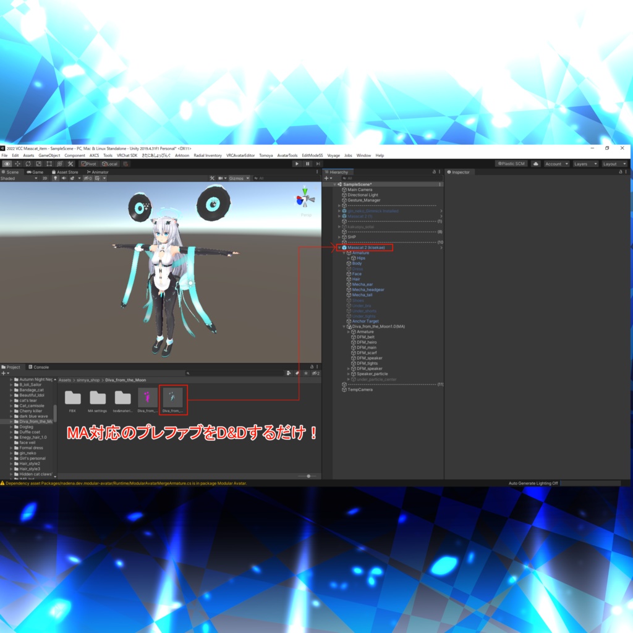The width and height of the screenshot is (633, 633).
Task: Click the Plastic SCM button
Action: tap(511, 164)
